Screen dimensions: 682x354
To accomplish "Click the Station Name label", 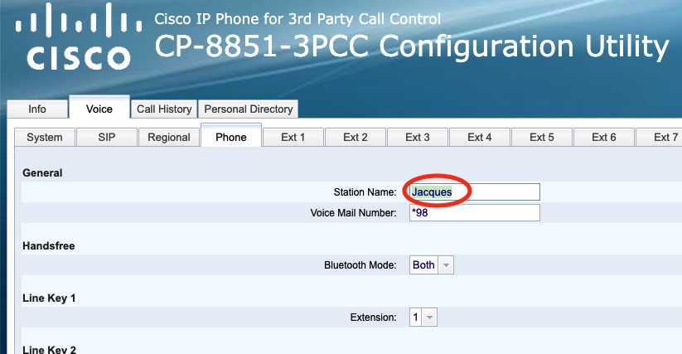I will click(x=365, y=192).
